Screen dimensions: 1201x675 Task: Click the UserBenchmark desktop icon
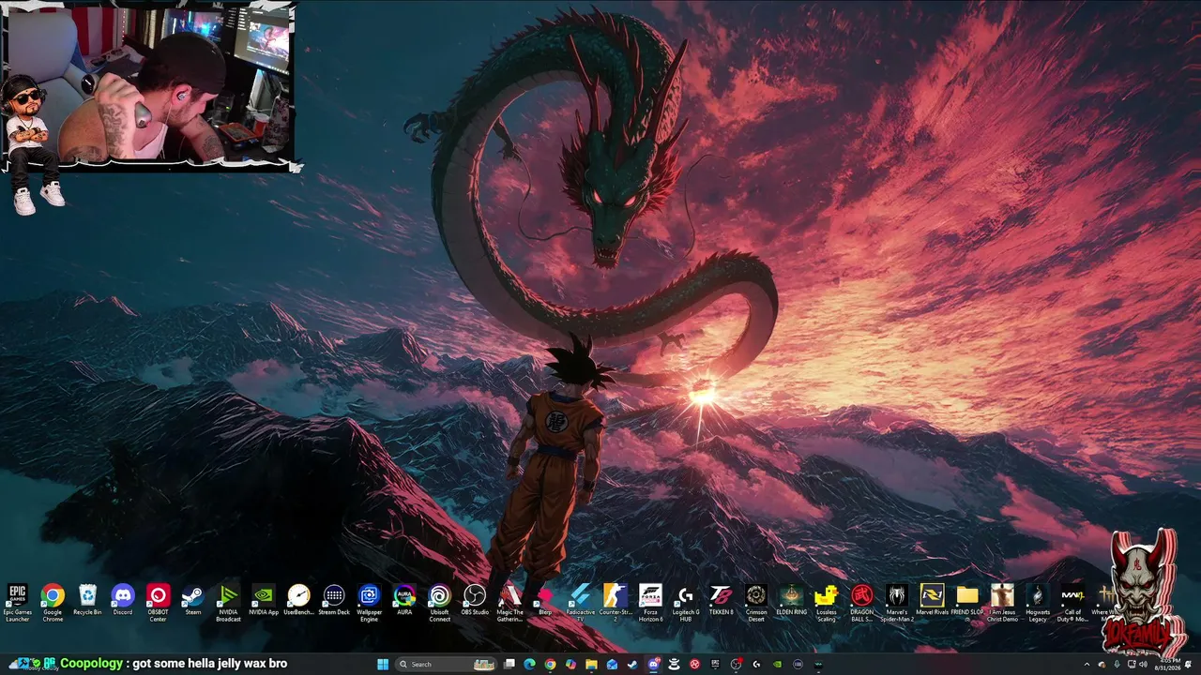point(298,600)
